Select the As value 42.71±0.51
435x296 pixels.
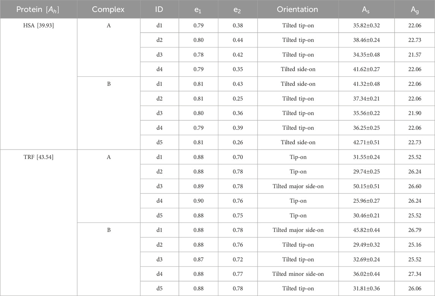coord(367,142)
